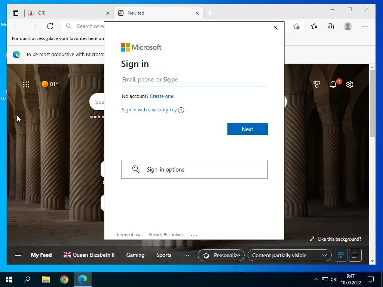Open the sign-in footer more options dots
Viewport: 383px width, 287px height.
194,235
